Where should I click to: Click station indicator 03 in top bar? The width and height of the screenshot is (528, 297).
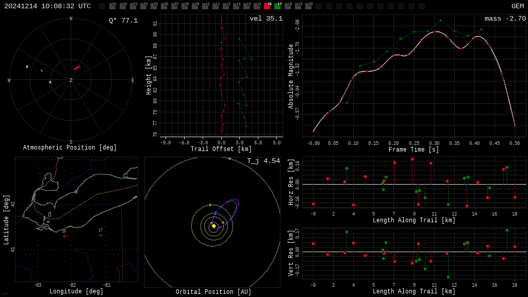133,6
